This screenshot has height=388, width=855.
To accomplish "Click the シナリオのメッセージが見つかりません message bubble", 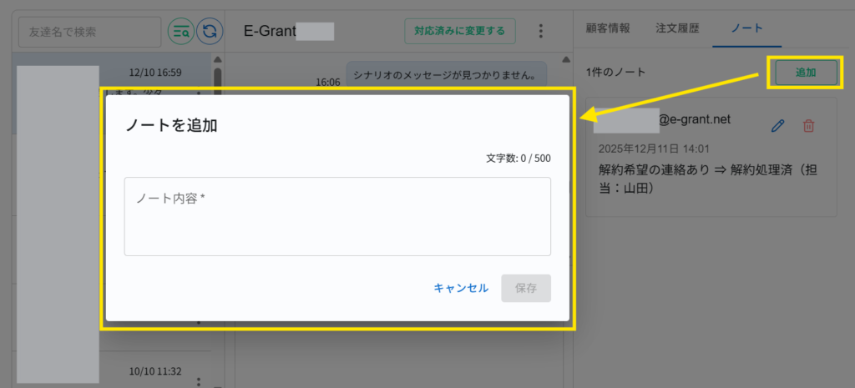I will (x=446, y=74).
